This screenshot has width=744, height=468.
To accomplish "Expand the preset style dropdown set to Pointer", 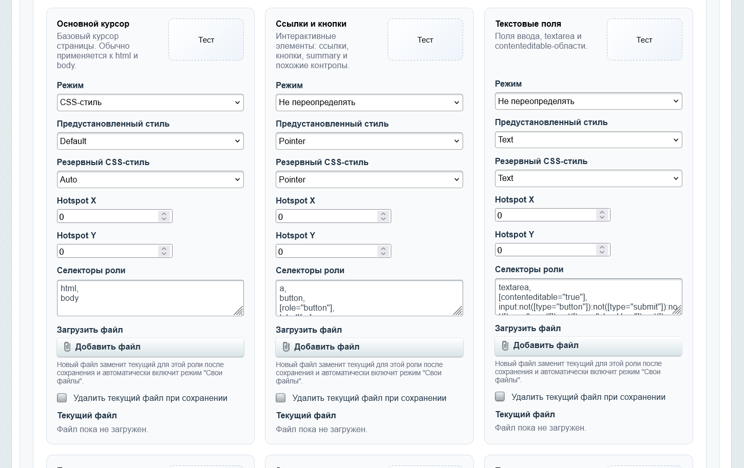I will tap(369, 141).
